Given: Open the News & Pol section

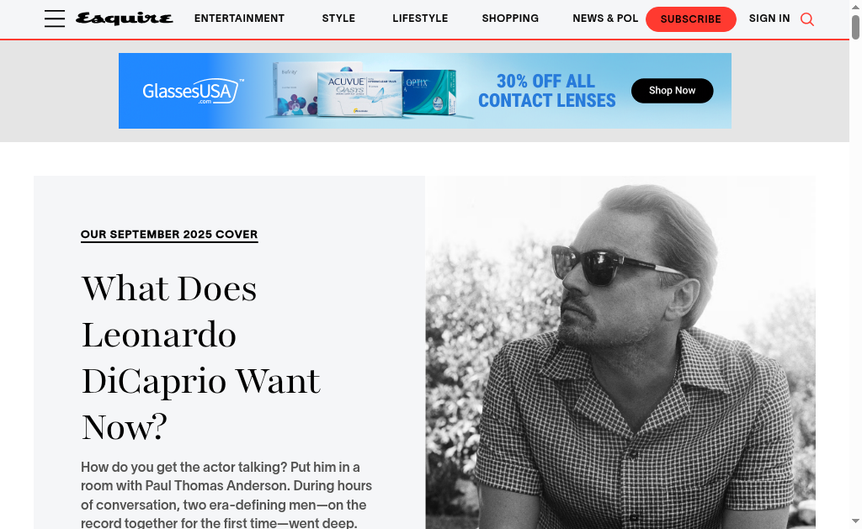Looking at the screenshot, I should click(605, 19).
